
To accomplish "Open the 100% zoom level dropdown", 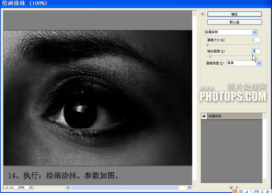I will [23, 187].
